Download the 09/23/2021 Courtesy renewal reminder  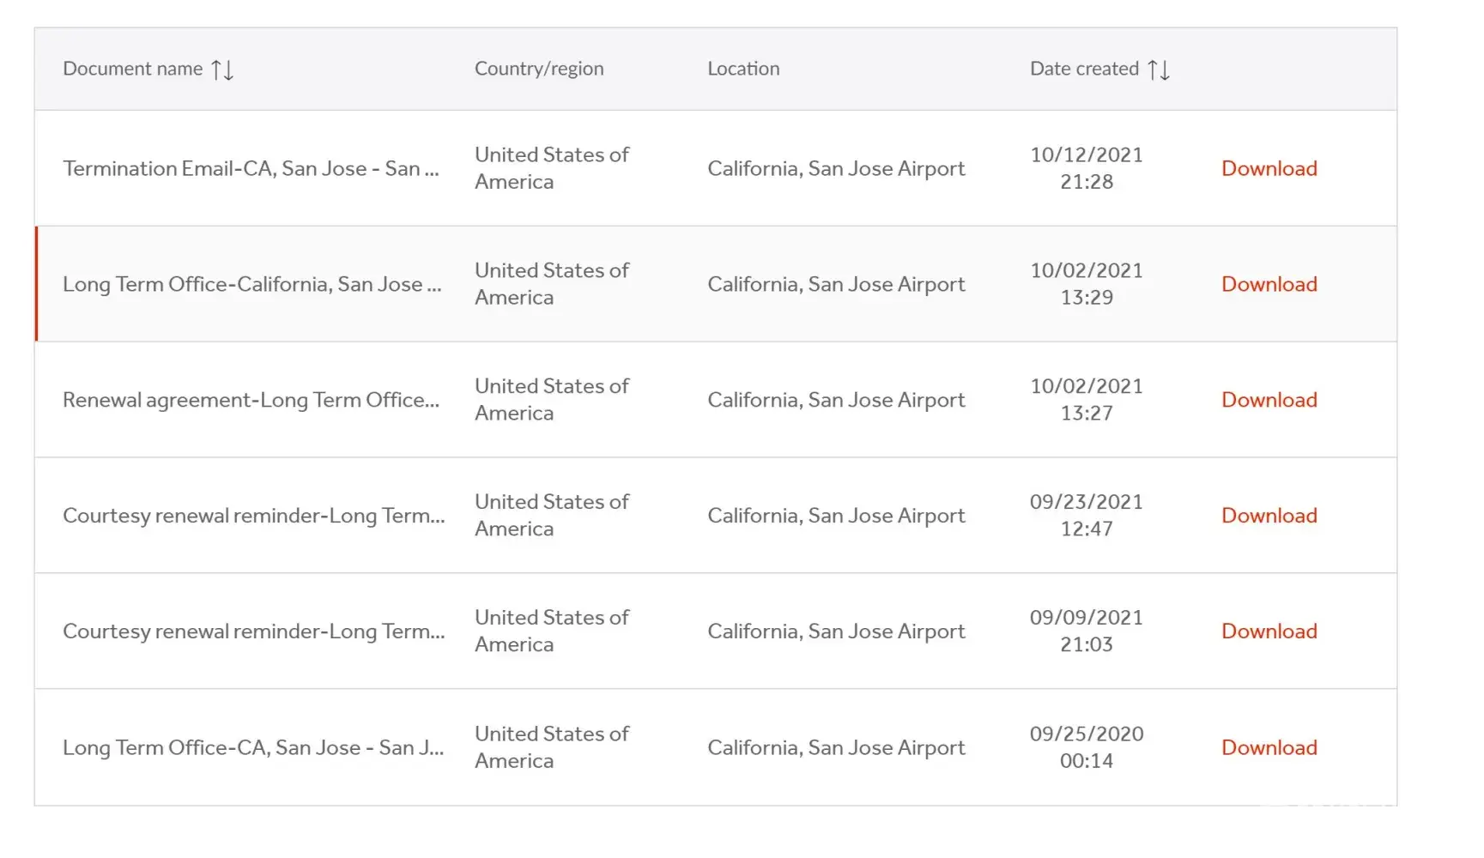click(x=1269, y=516)
